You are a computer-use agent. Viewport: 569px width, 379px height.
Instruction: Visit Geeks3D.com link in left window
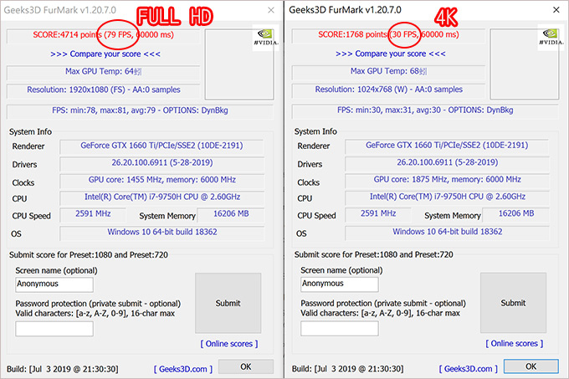(x=183, y=369)
